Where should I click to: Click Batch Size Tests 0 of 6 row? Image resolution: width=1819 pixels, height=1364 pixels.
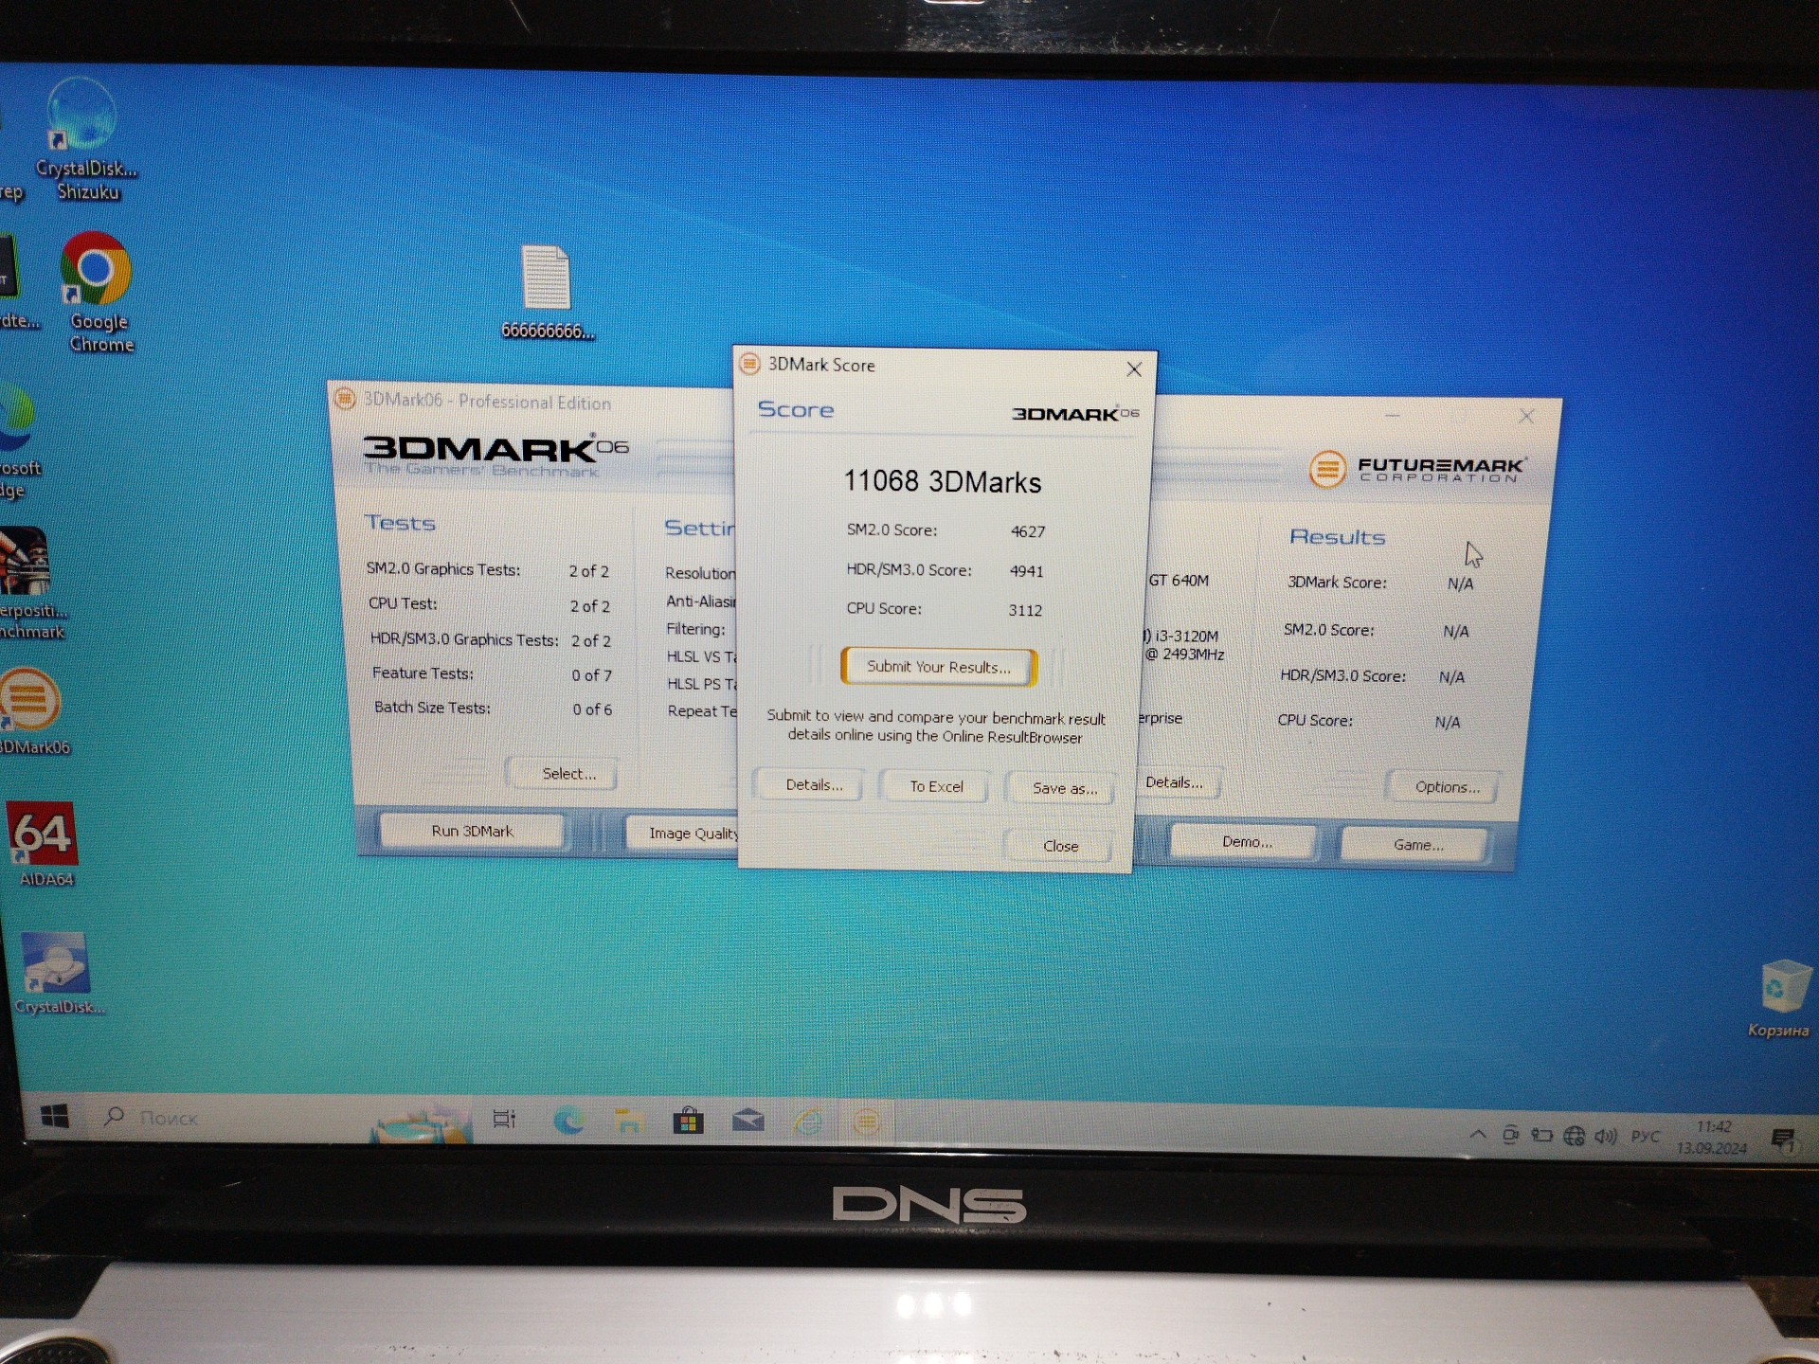point(493,709)
